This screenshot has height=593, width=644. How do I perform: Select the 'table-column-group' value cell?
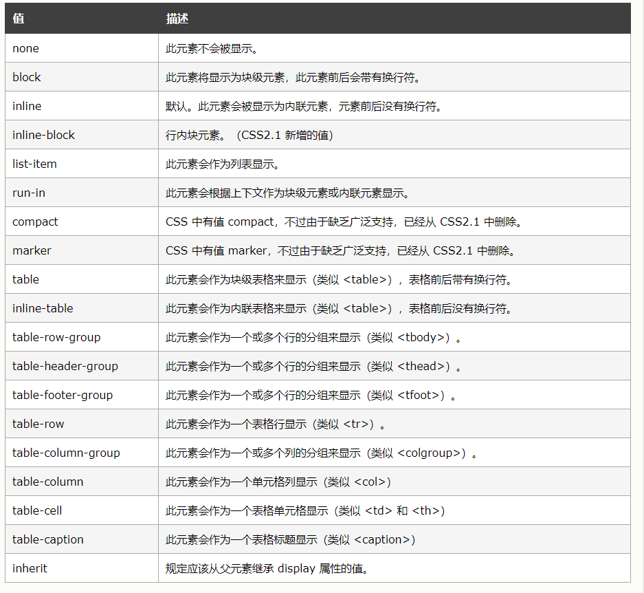(x=82, y=453)
